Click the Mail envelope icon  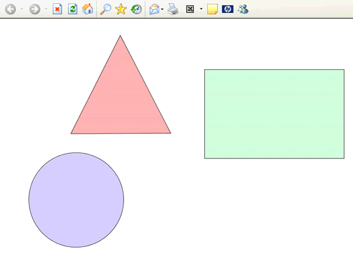pyautogui.click(x=154, y=9)
